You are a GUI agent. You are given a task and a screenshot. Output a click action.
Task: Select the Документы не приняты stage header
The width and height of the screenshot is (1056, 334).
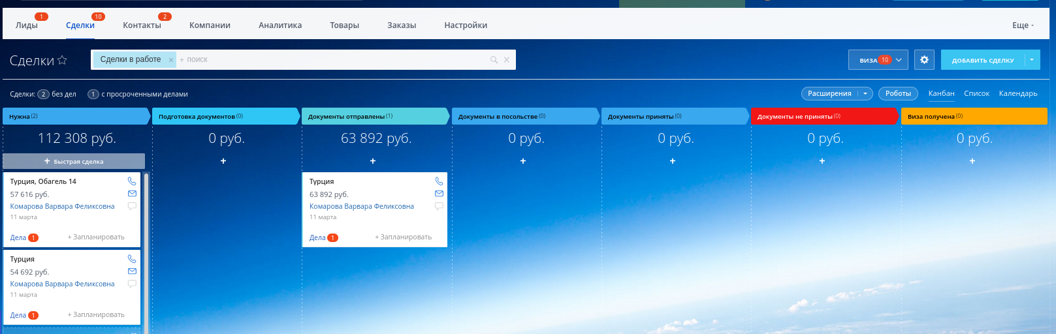pyautogui.click(x=825, y=116)
